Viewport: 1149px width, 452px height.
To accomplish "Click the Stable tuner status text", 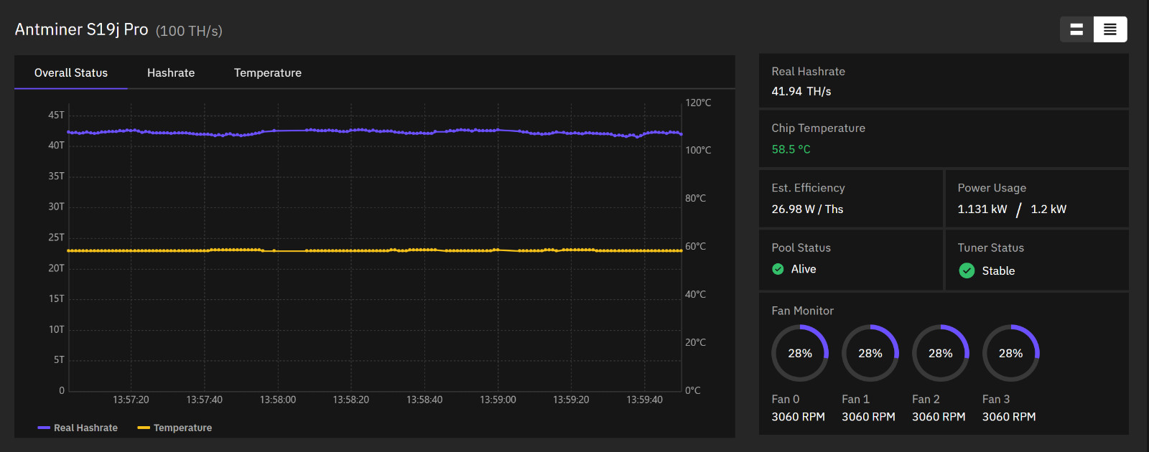I will (998, 270).
